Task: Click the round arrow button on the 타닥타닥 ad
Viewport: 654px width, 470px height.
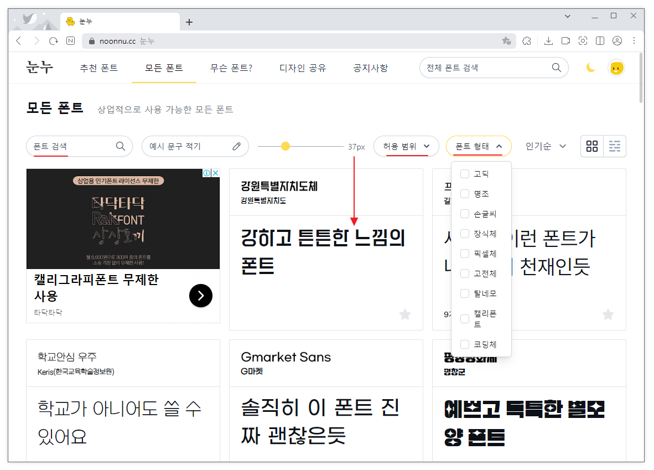Action: click(x=201, y=296)
